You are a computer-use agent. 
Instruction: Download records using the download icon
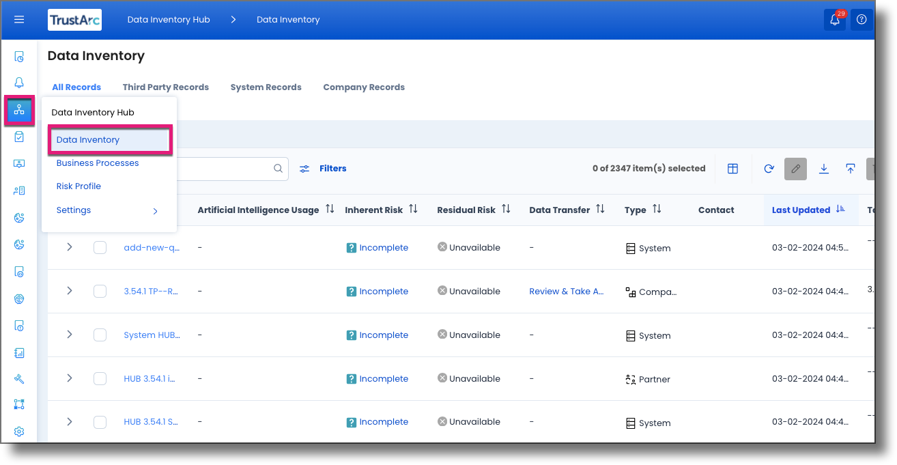click(823, 169)
